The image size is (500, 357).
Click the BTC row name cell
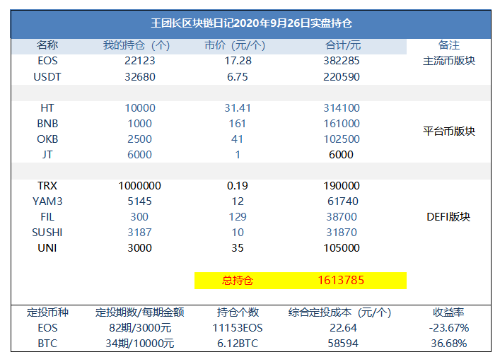click(x=47, y=344)
